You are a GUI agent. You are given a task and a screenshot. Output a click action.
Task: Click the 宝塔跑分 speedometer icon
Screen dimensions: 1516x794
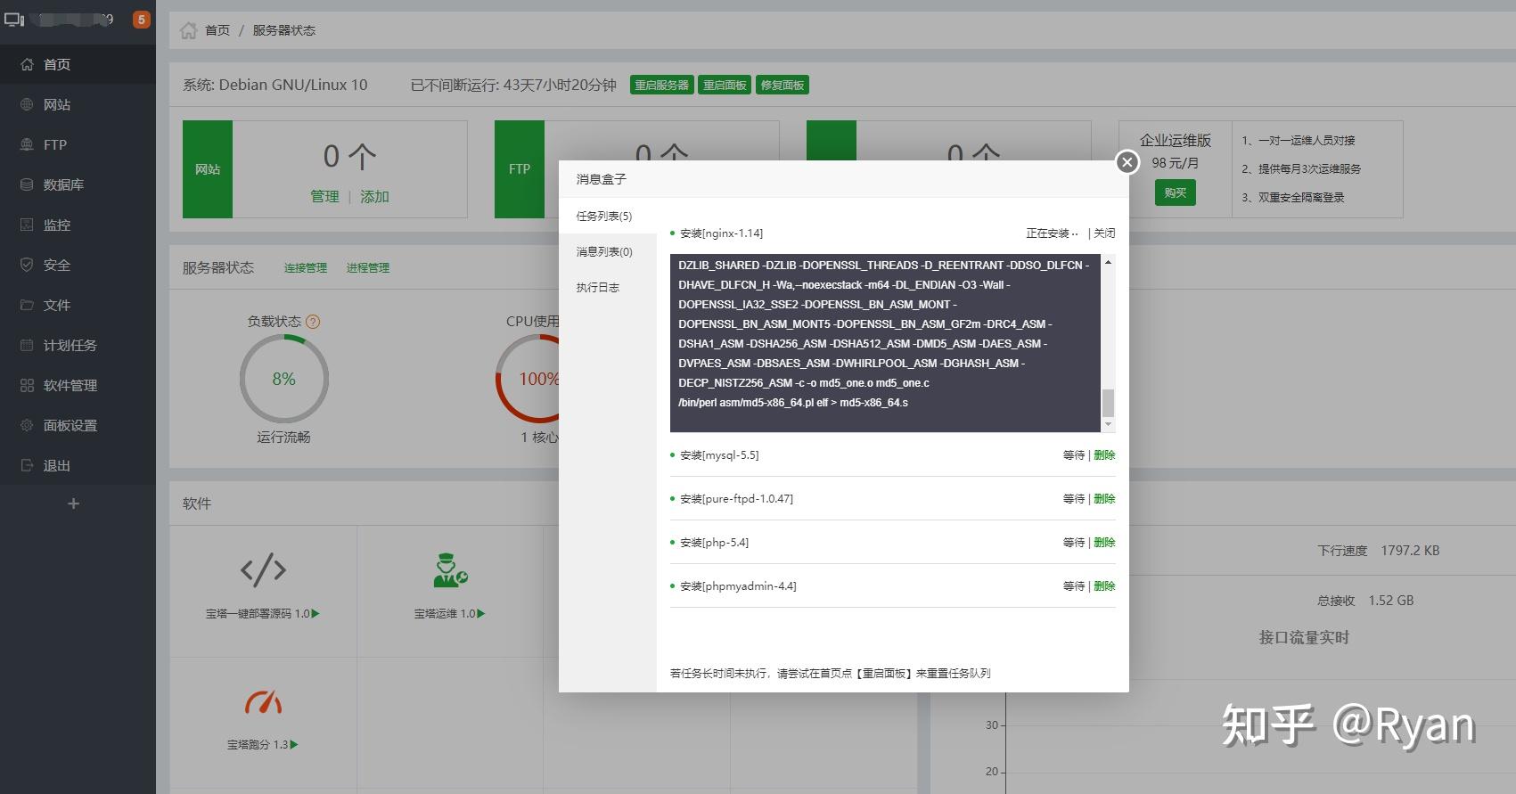(x=263, y=702)
